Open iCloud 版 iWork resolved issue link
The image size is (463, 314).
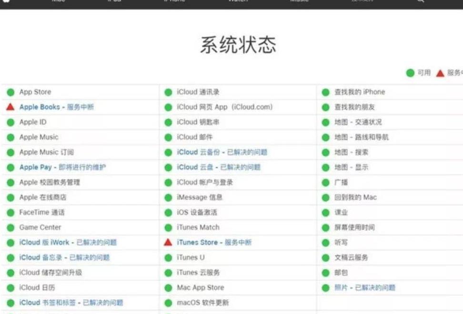(x=68, y=242)
